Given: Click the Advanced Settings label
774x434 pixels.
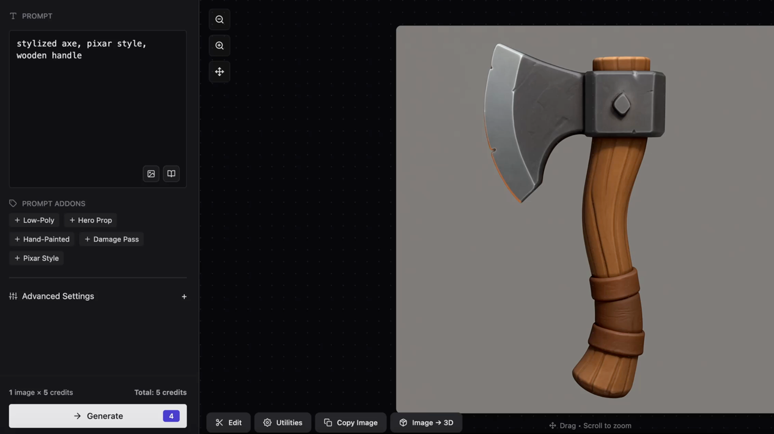Looking at the screenshot, I should 58,296.
